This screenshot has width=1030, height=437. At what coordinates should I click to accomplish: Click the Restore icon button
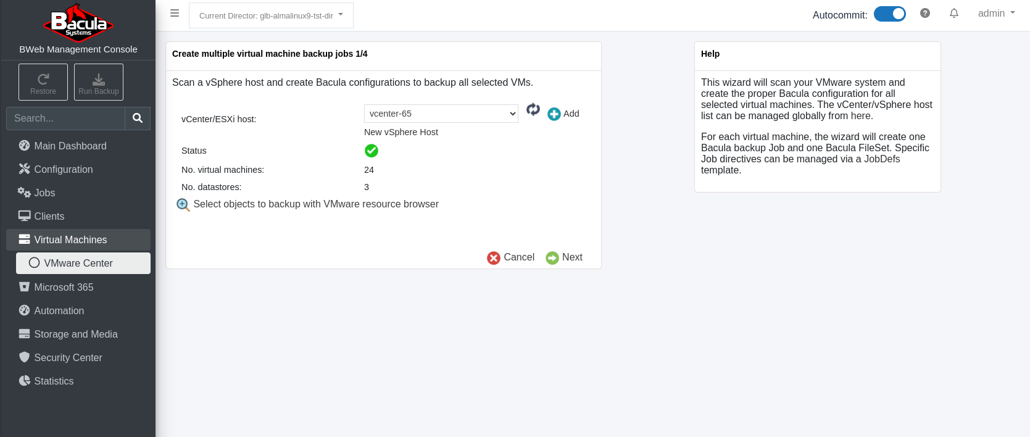(43, 82)
